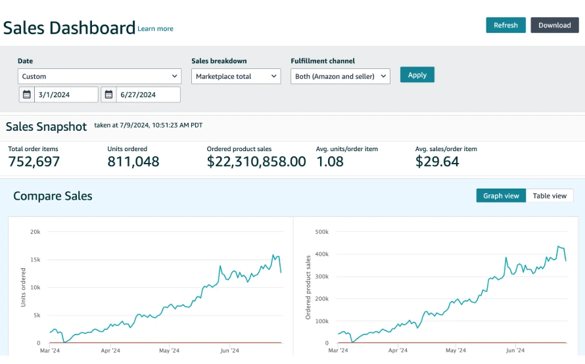Follow the Learn more link
Screen dimensions: 585x364
(156, 29)
